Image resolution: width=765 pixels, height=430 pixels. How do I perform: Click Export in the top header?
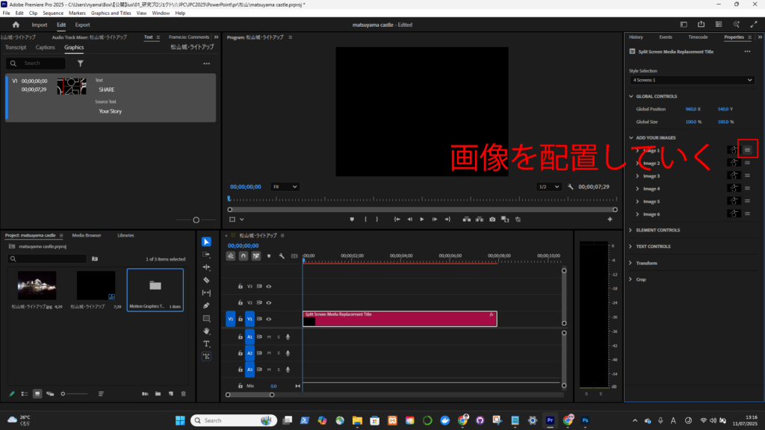click(82, 25)
